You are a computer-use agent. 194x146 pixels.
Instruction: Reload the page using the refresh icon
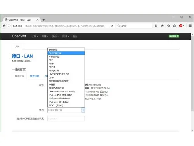pos(112,26)
